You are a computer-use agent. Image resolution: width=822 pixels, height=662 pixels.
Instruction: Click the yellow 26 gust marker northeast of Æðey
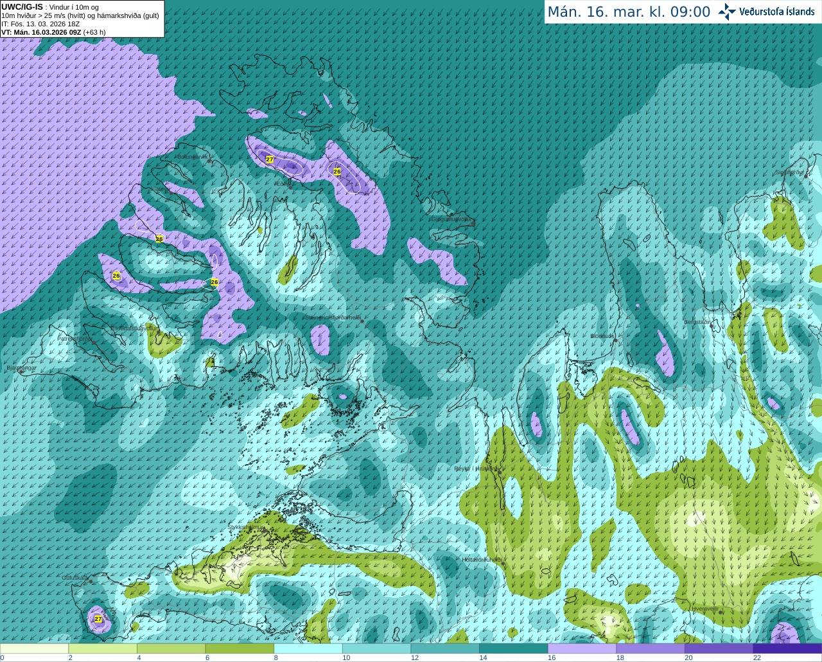[337, 172]
